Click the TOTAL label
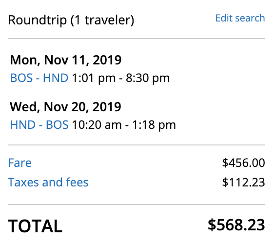 pyautogui.click(x=35, y=226)
